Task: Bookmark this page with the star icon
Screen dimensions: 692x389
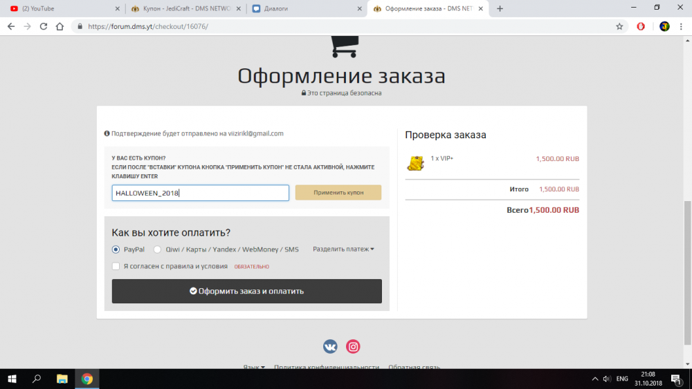Action: point(619,26)
